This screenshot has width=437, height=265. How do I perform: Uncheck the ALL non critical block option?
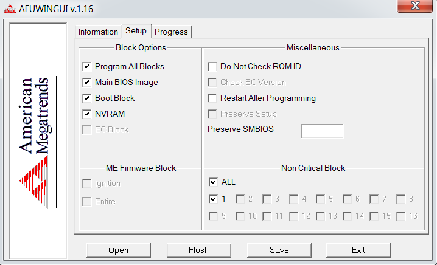click(x=213, y=182)
